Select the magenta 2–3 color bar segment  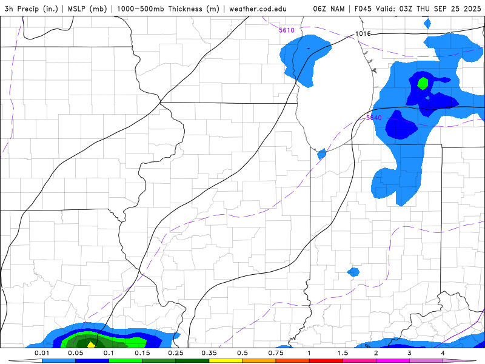coord(393,361)
